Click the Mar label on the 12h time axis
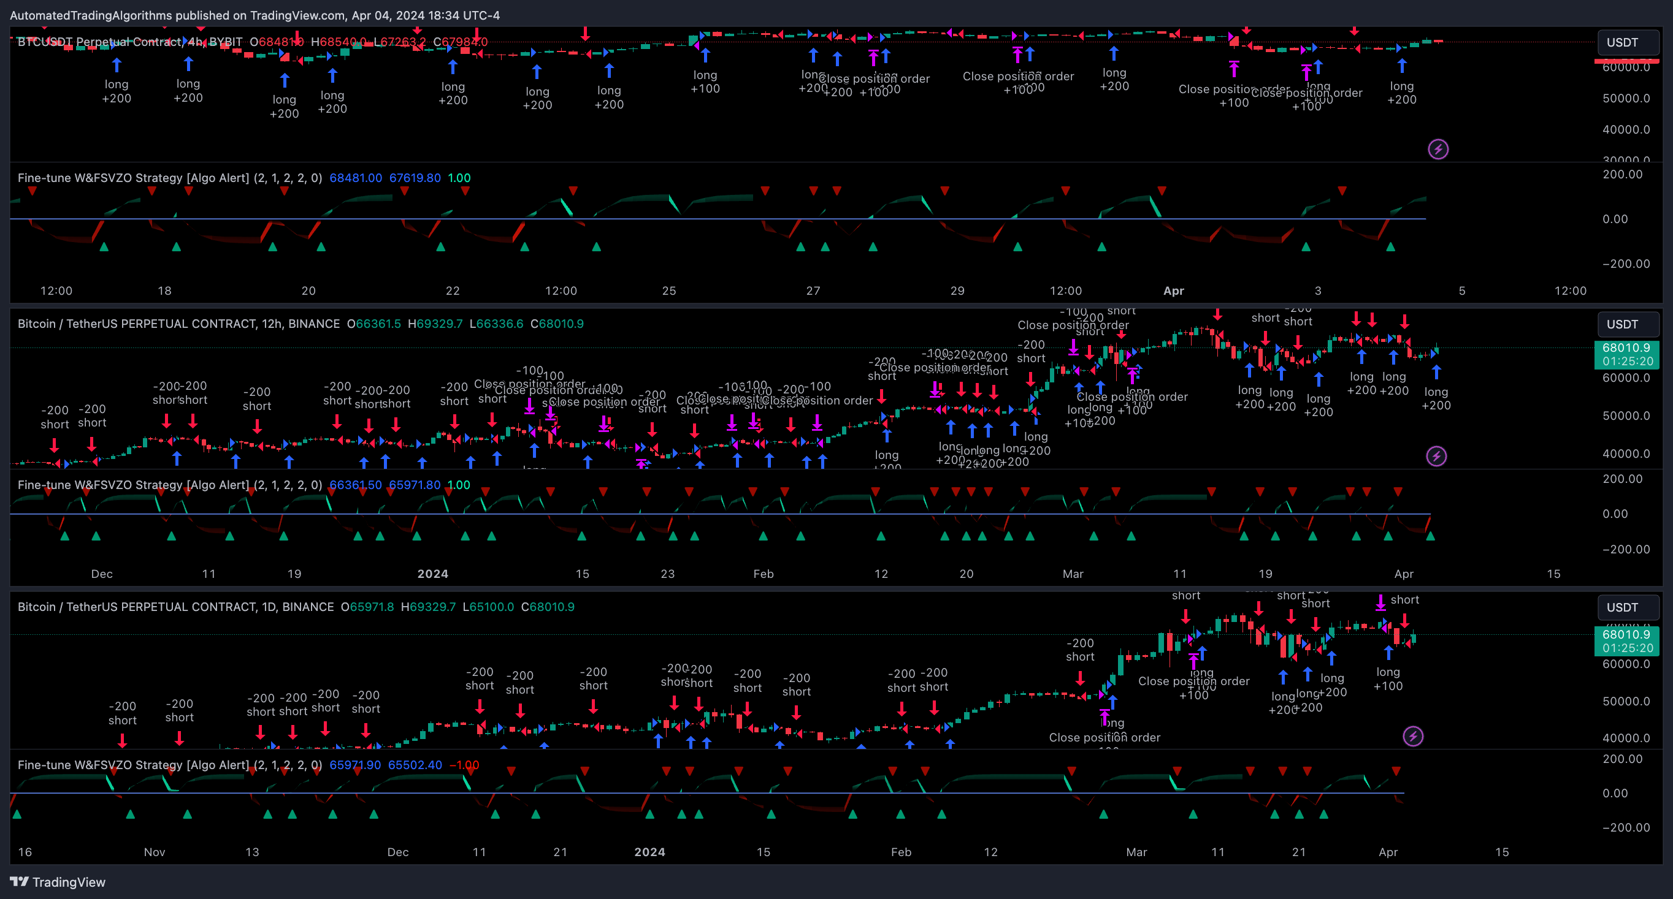This screenshot has width=1673, height=899. coord(1073,574)
